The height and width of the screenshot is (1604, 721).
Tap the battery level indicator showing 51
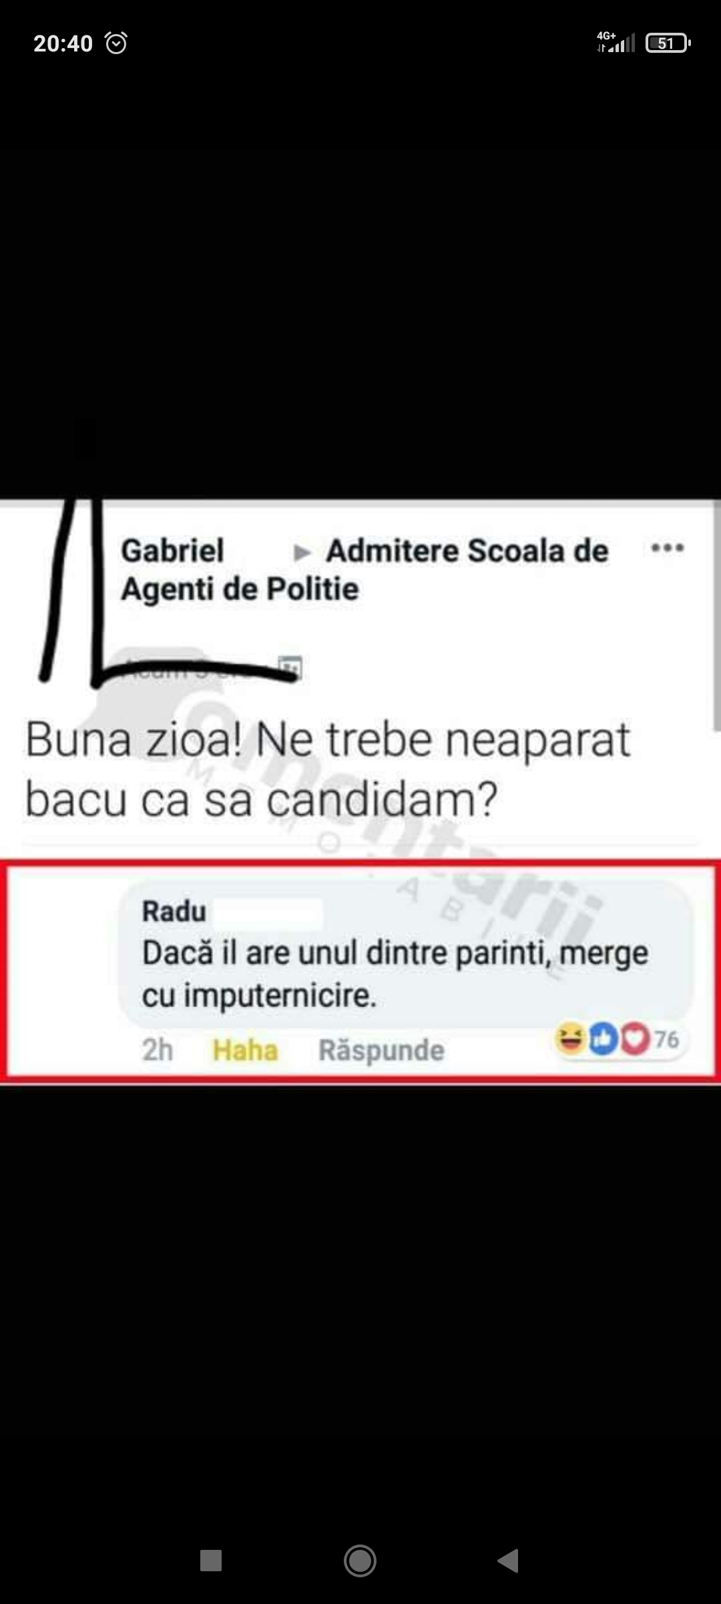tap(668, 43)
